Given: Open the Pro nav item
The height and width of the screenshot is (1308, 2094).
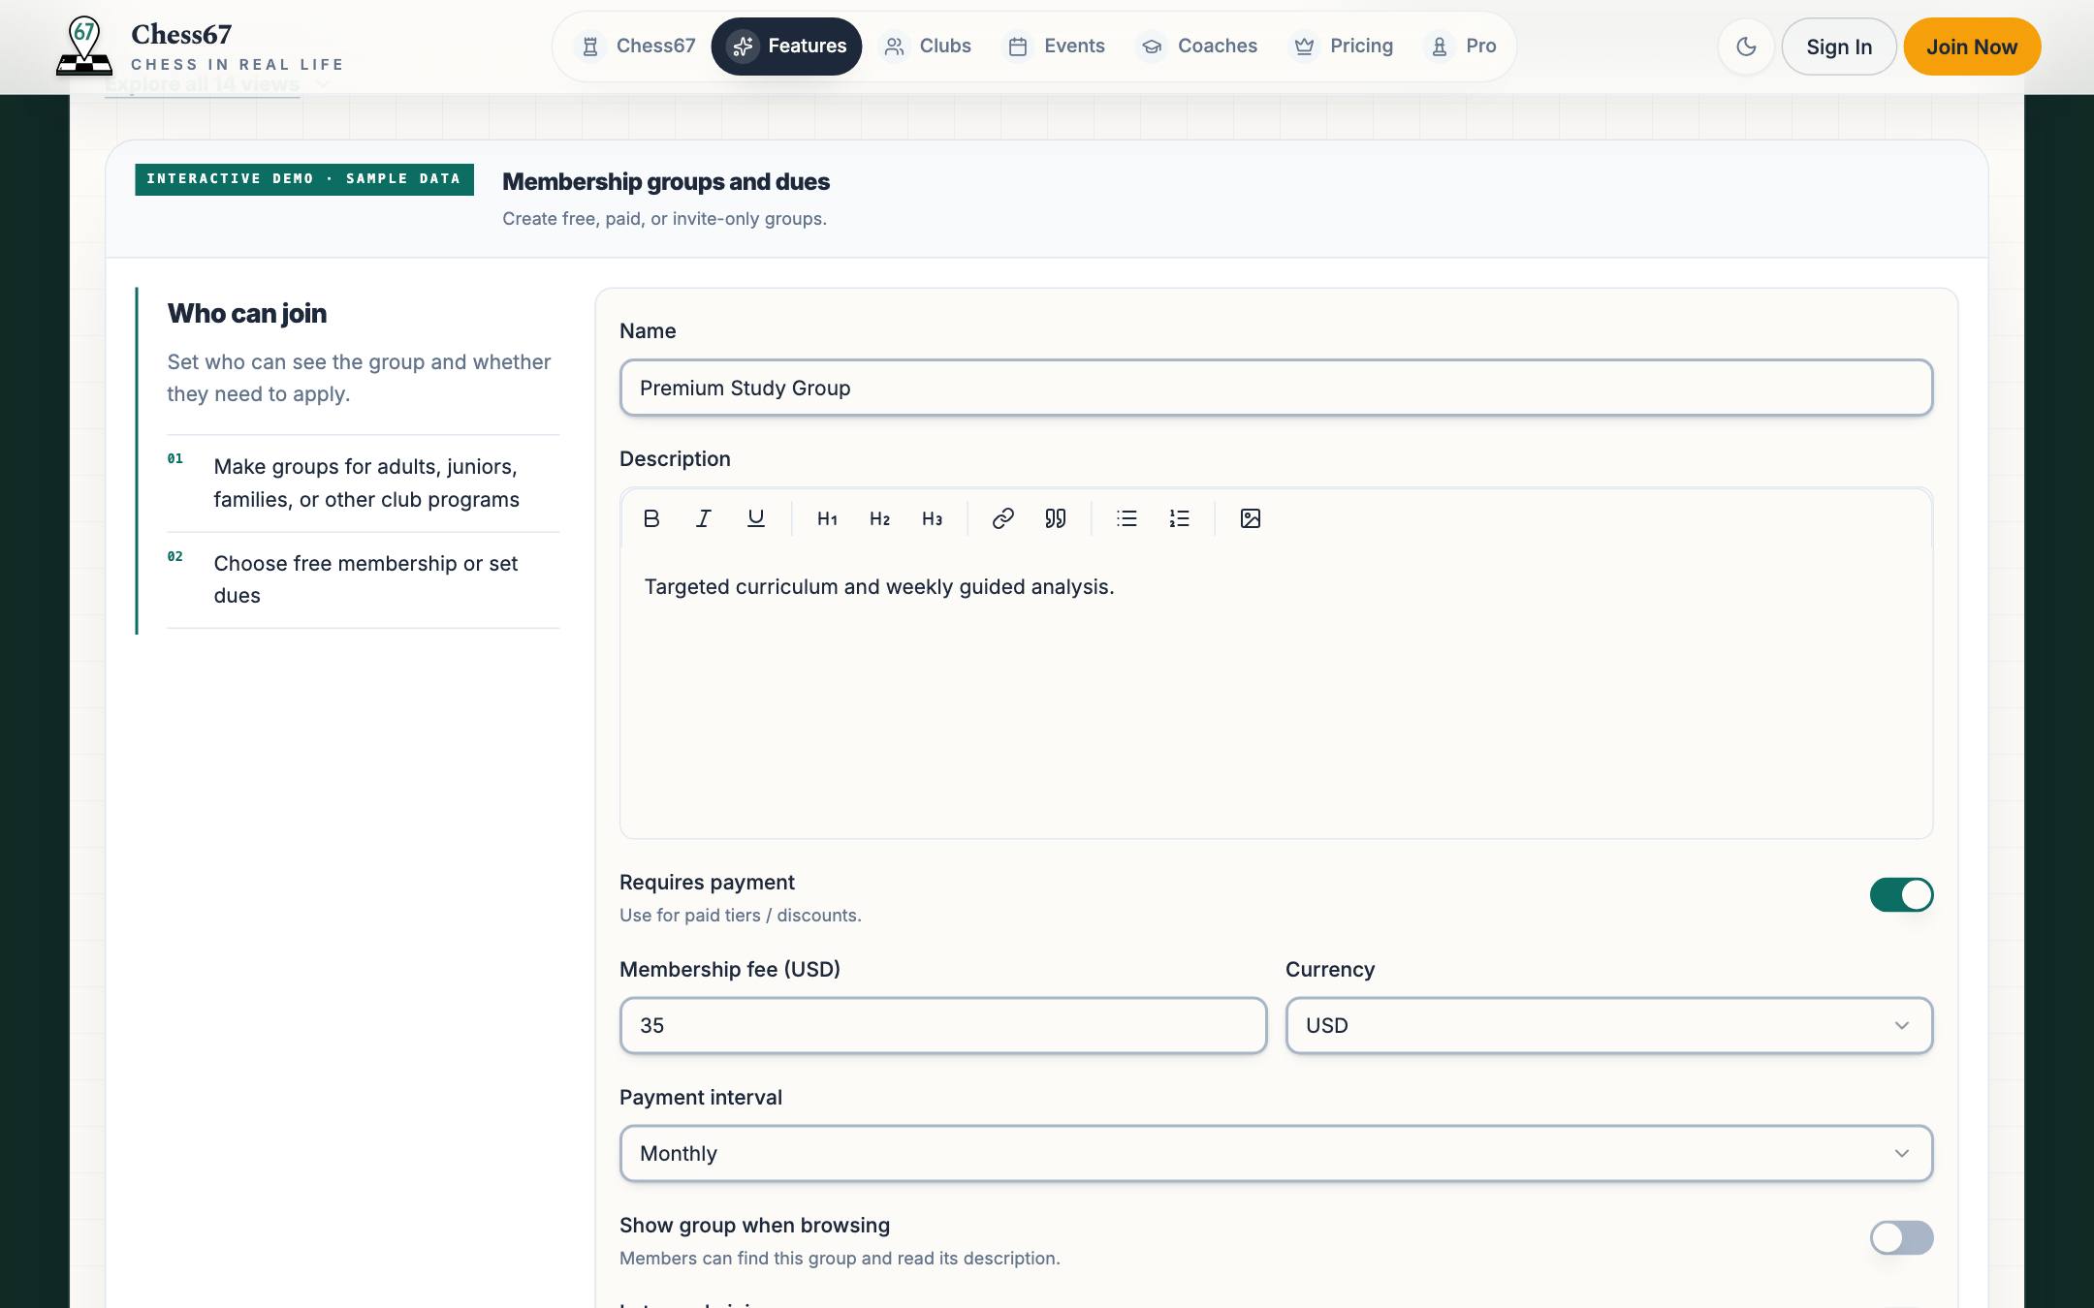Looking at the screenshot, I should (1462, 46).
